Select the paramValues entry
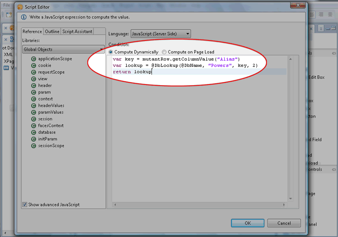 click(x=51, y=112)
